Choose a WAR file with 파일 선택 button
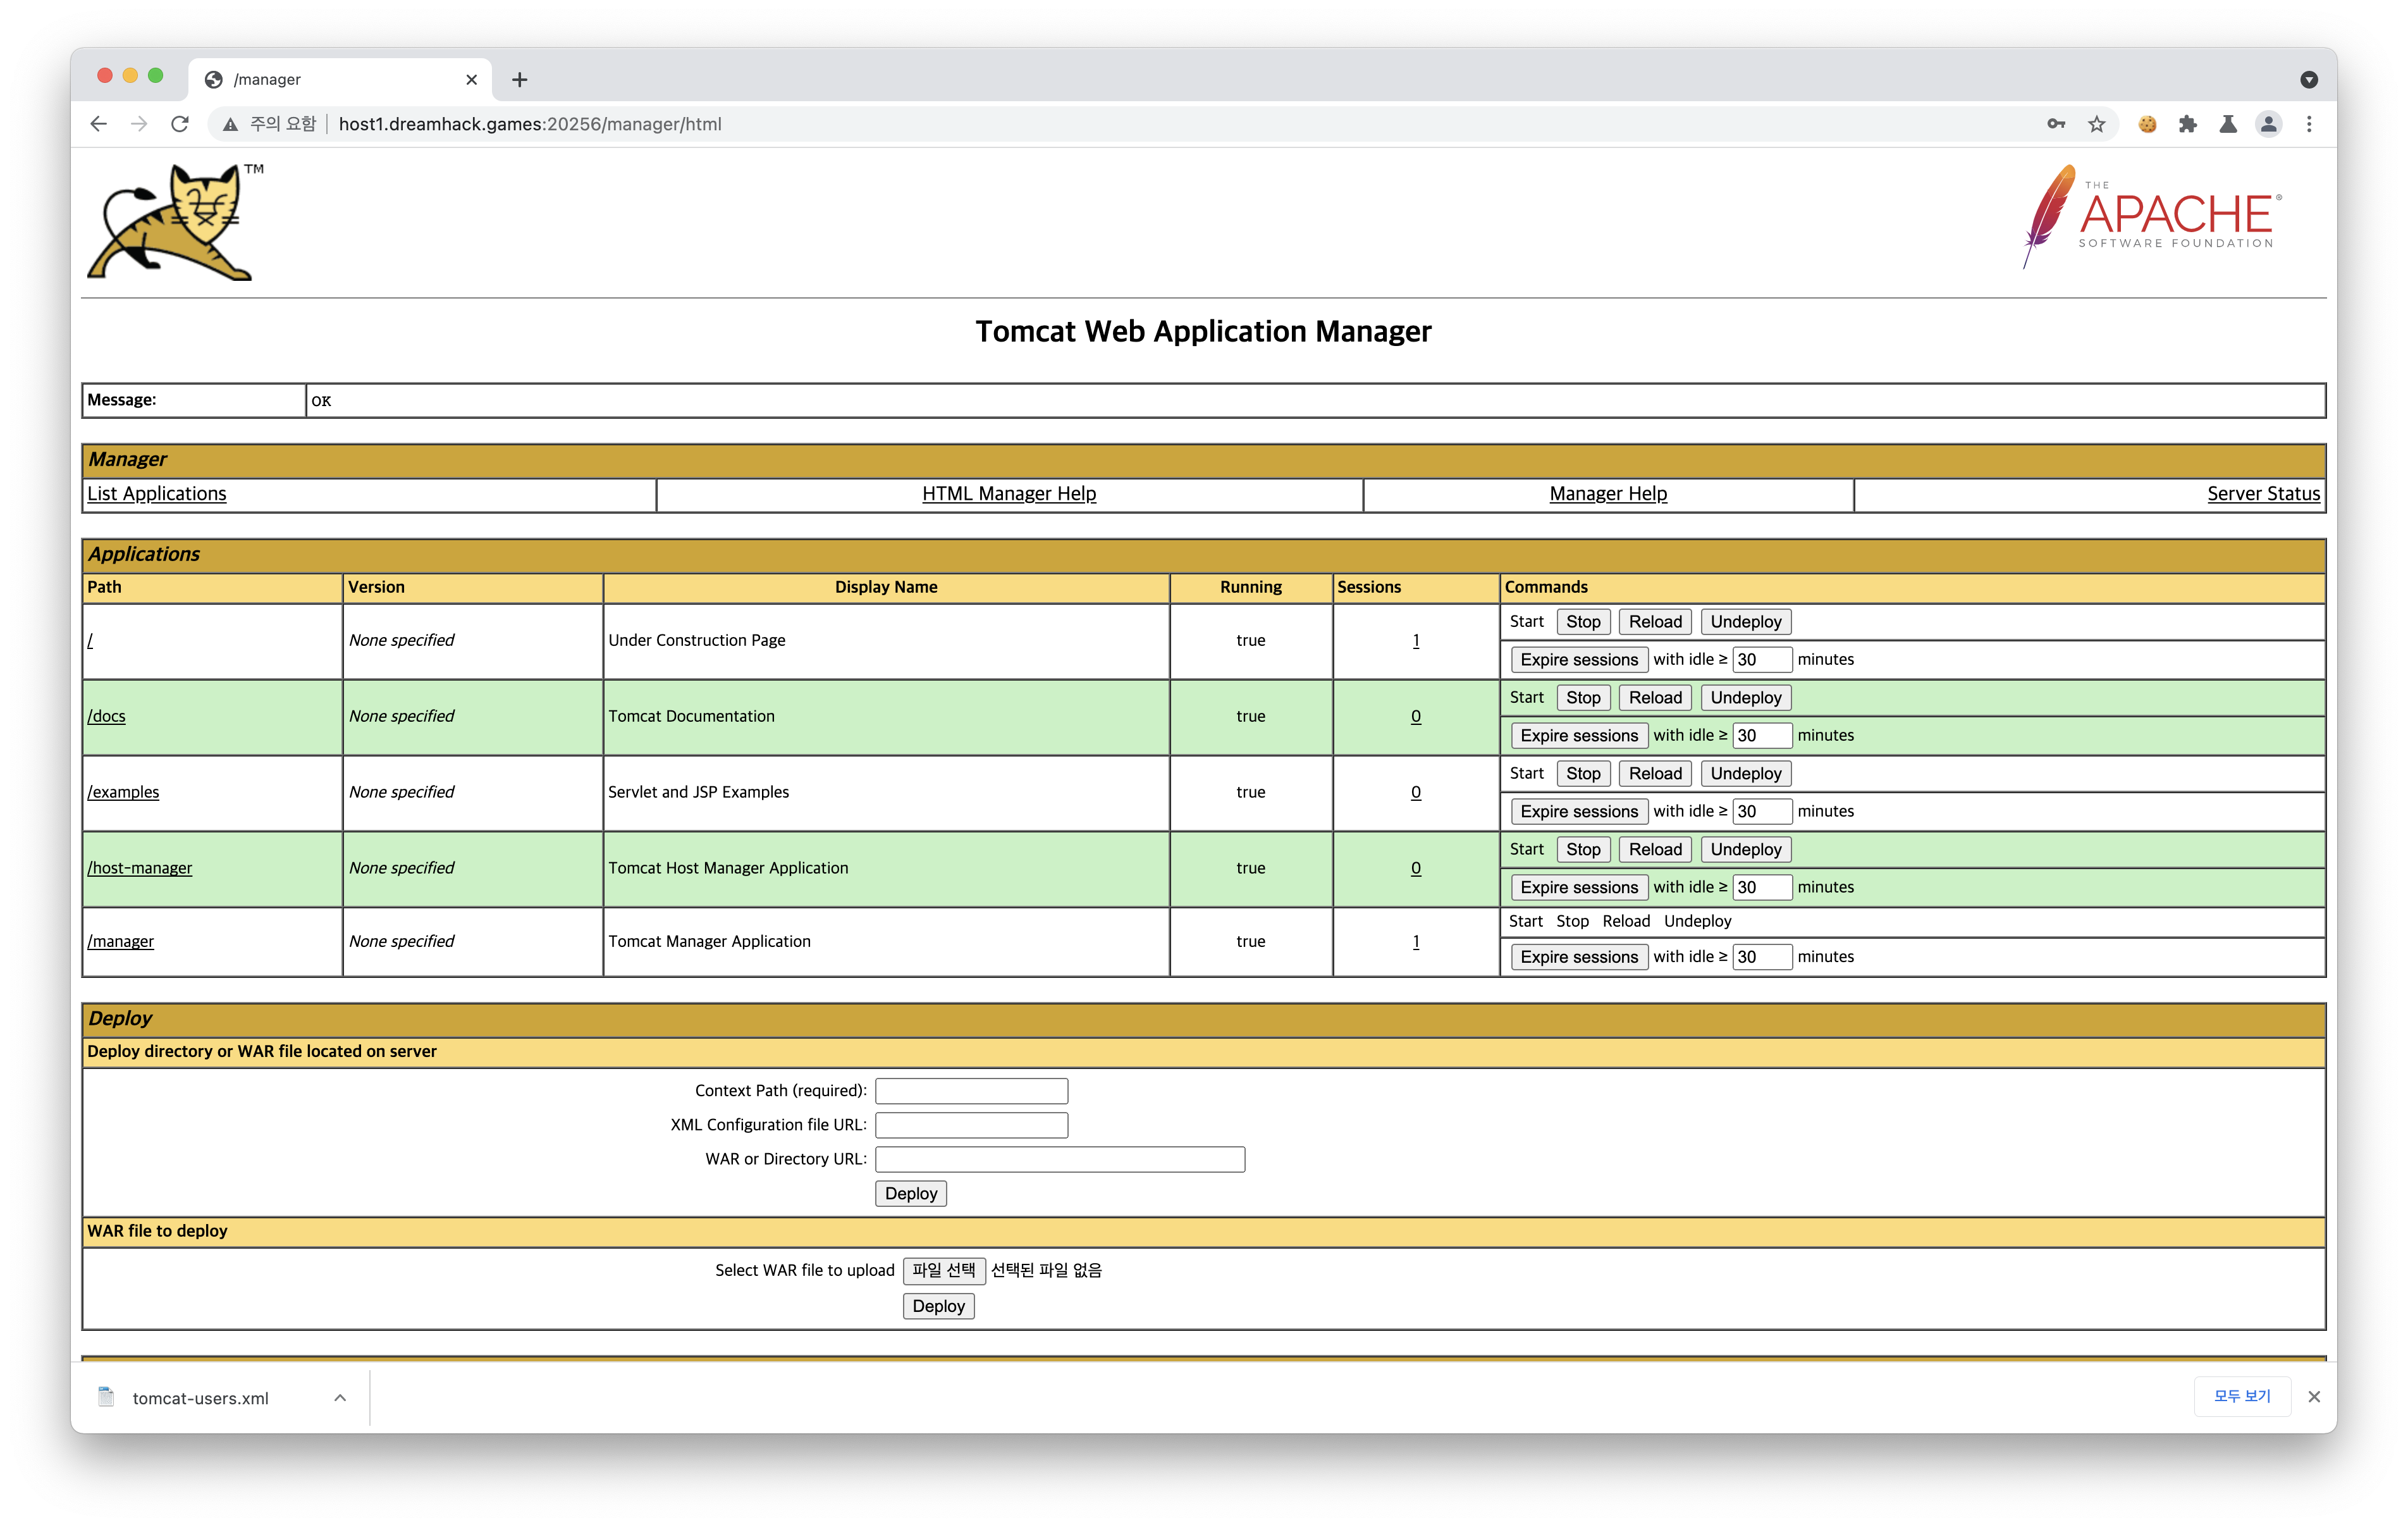This screenshot has width=2408, height=1527. pos(943,1270)
